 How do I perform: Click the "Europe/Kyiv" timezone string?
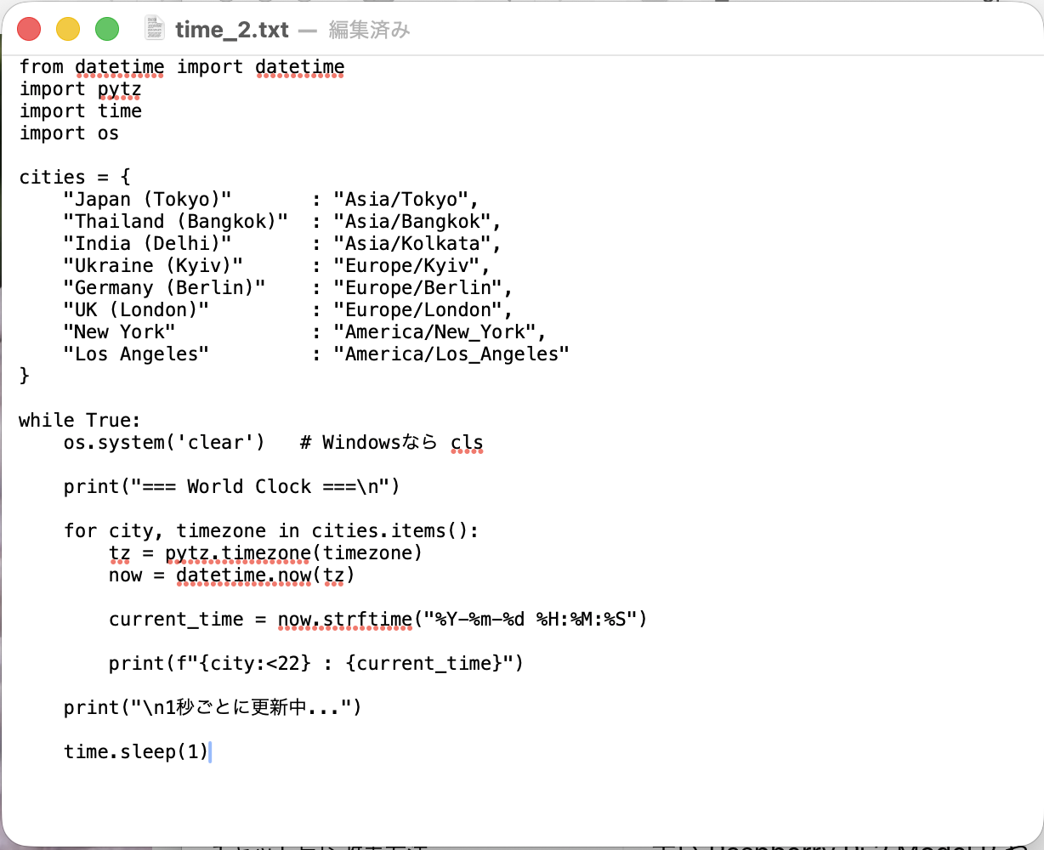pyautogui.click(x=406, y=266)
